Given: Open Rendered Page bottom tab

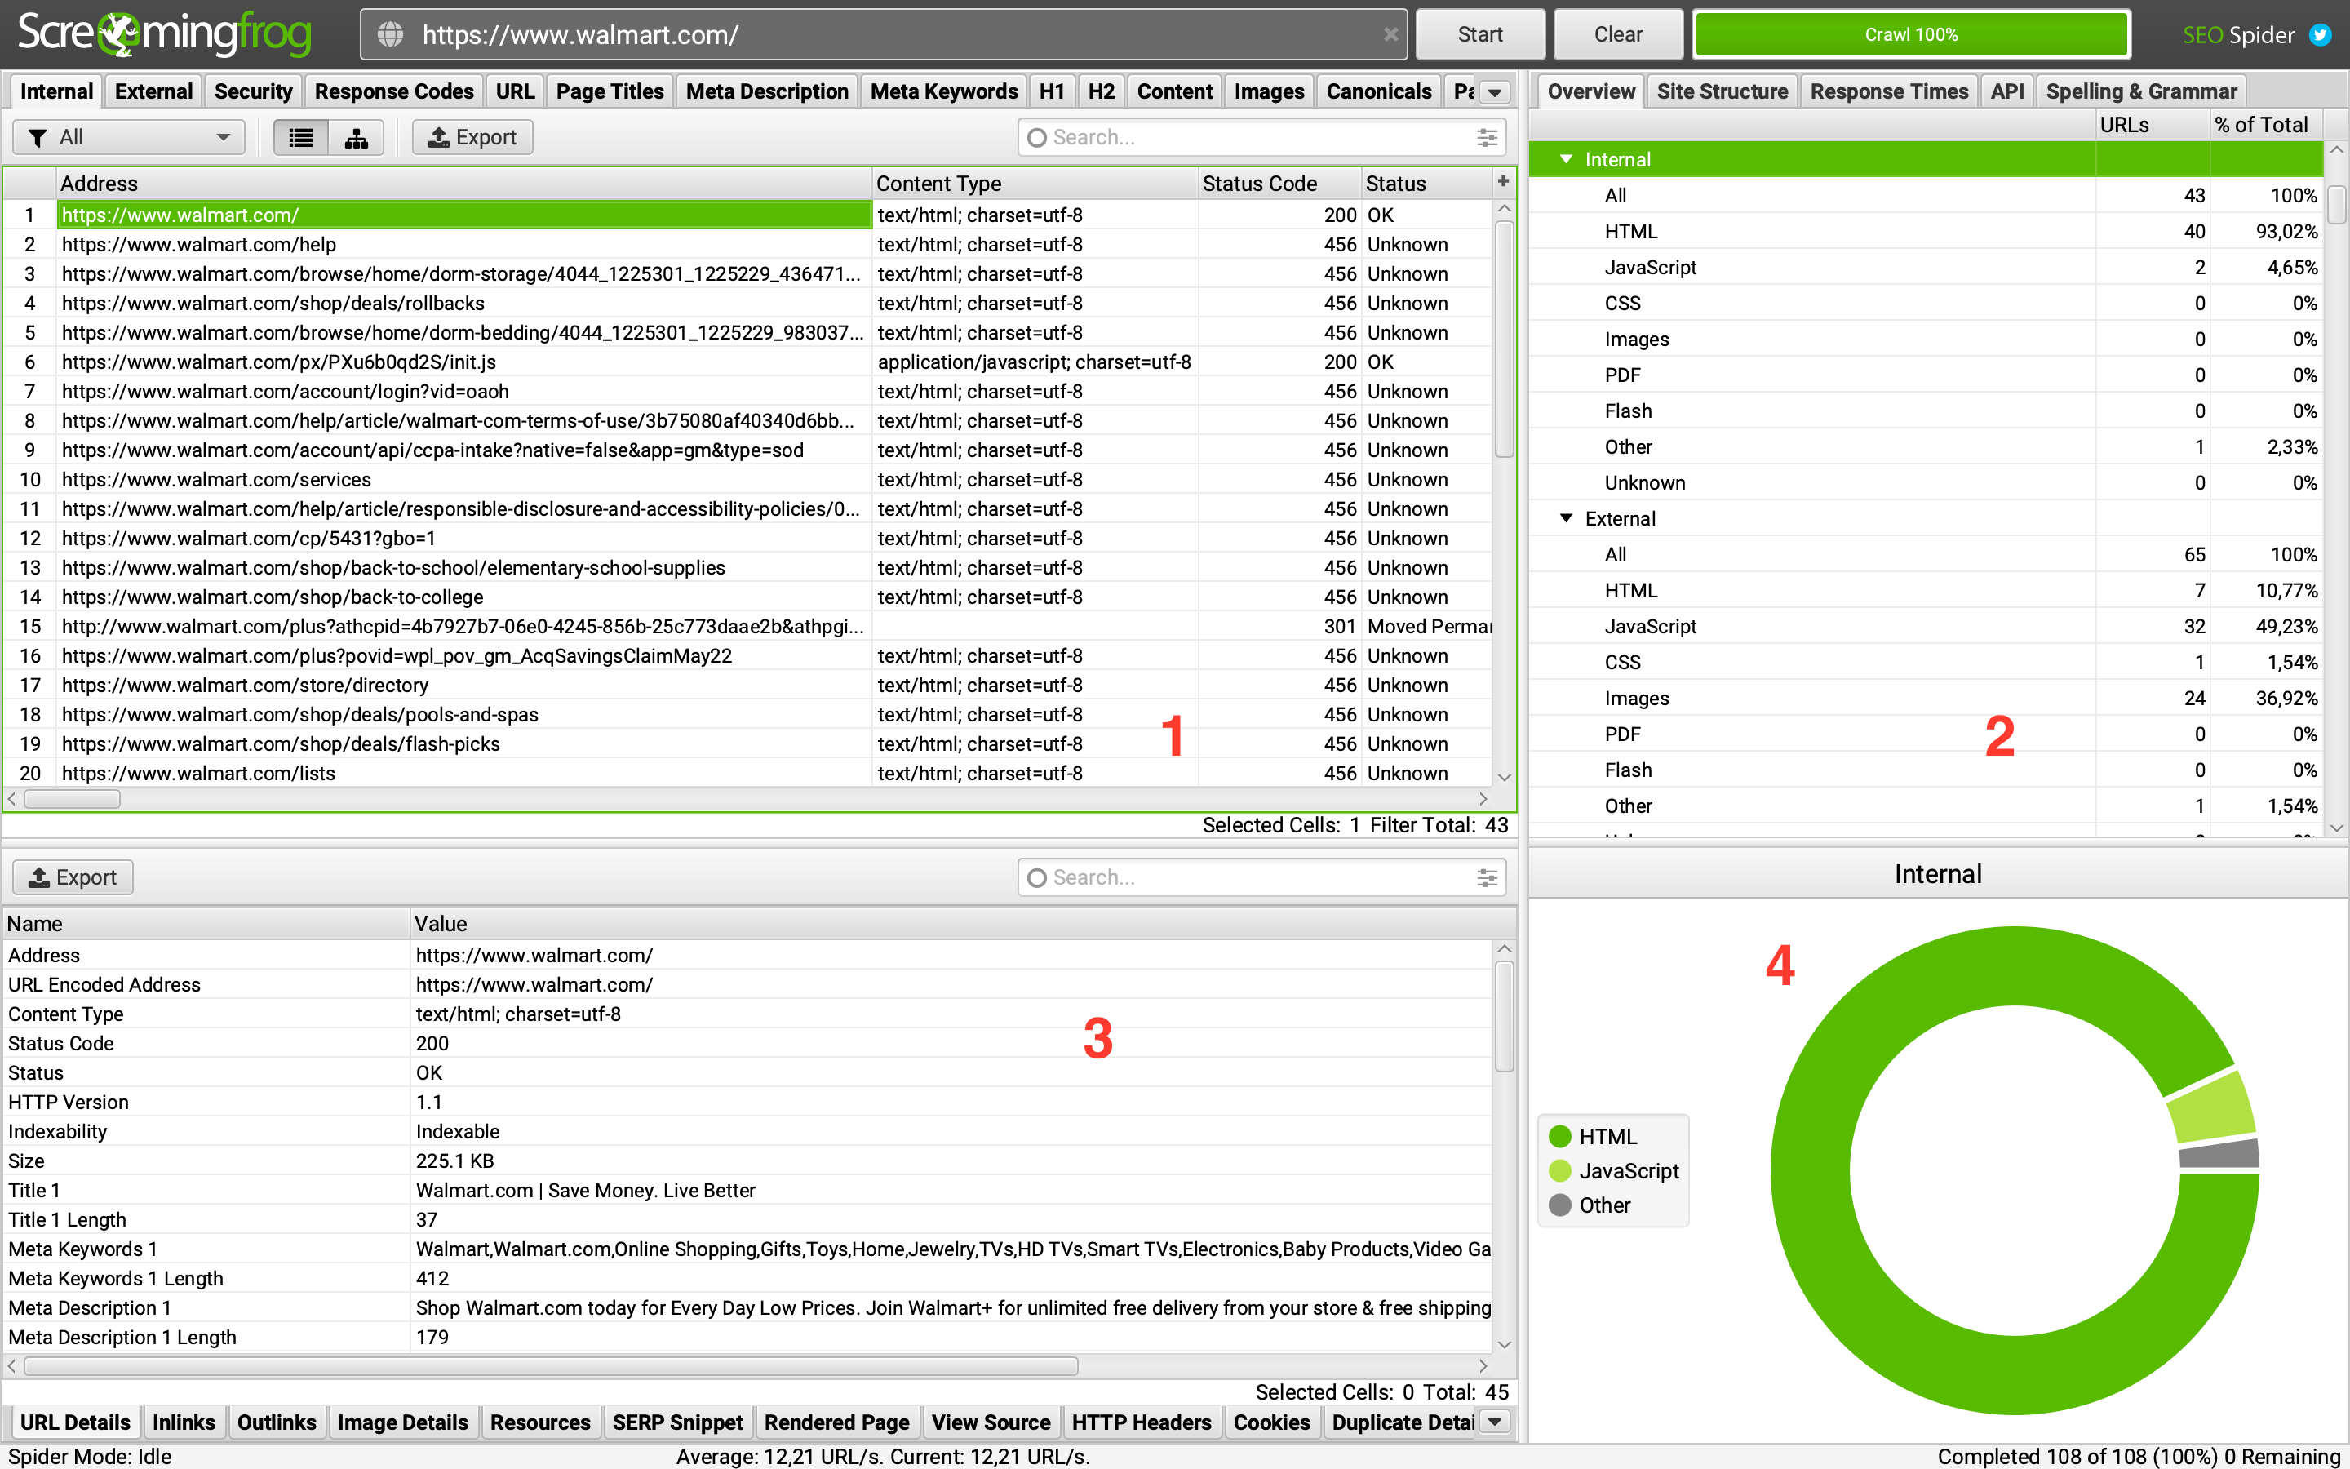Looking at the screenshot, I should (x=837, y=1422).
